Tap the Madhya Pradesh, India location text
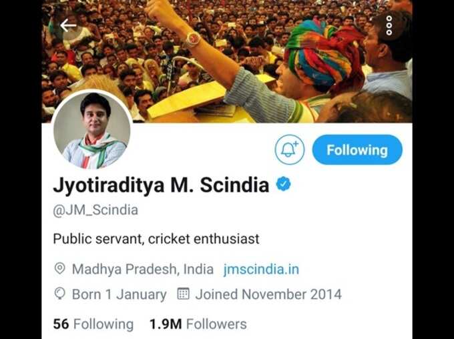This screenshot has height=339, width=454. 142,269
